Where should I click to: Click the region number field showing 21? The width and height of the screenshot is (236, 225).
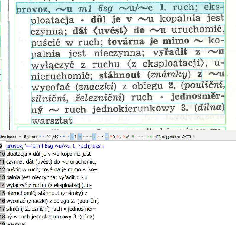[x=49, y=137]
